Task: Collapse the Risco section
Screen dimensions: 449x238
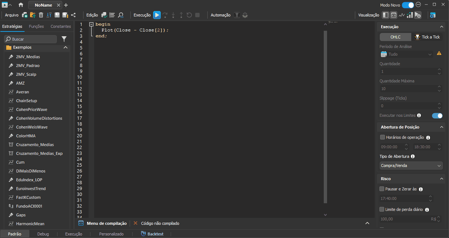Action: click(442, 179)
